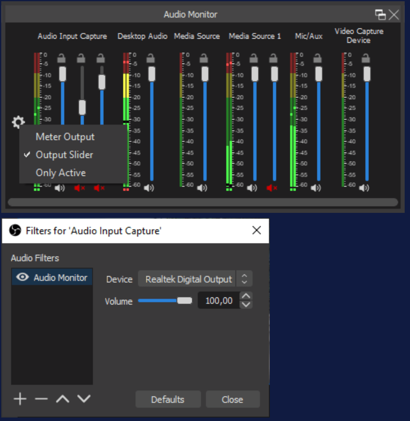Click the 'Mic/Aux' channel label
Image resolution: width=410 pixels, height=421 pixels.
tap(309, 36)
